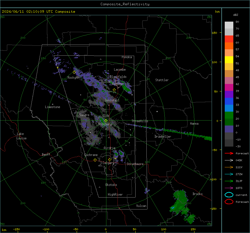Click the yellow diamond marker near Cochrane
The height and width of the screenshot is (233, 250).
tap(95, 160)
